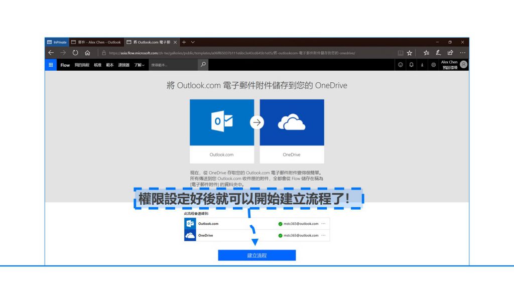Click the search magnifier icon in Flow

pos(203,65)
